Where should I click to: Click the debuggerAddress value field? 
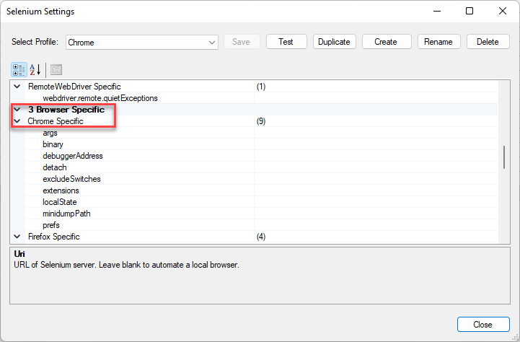[375, 156]
